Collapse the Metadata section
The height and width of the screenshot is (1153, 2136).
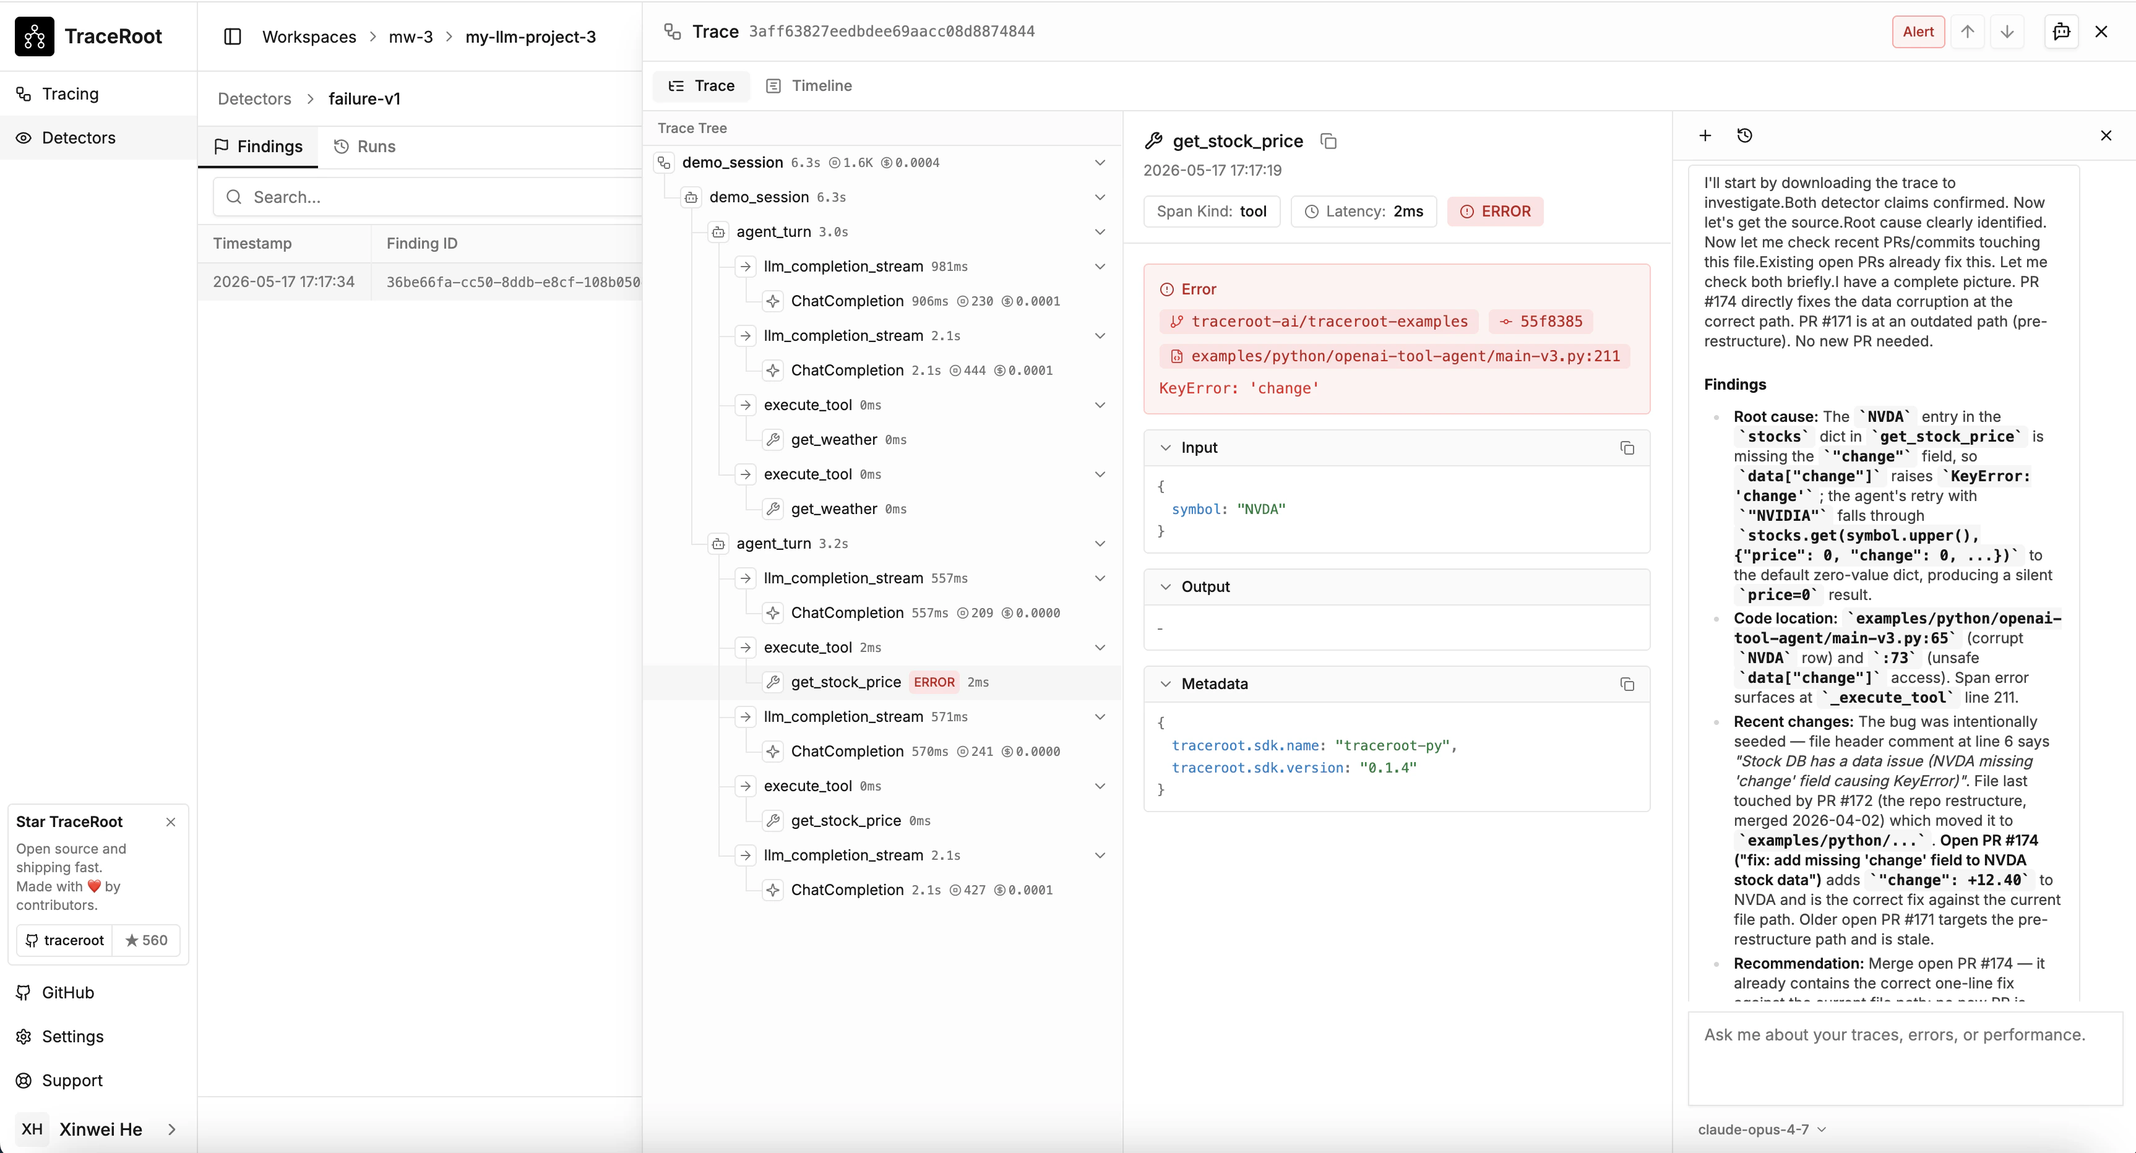(1165, 684)
